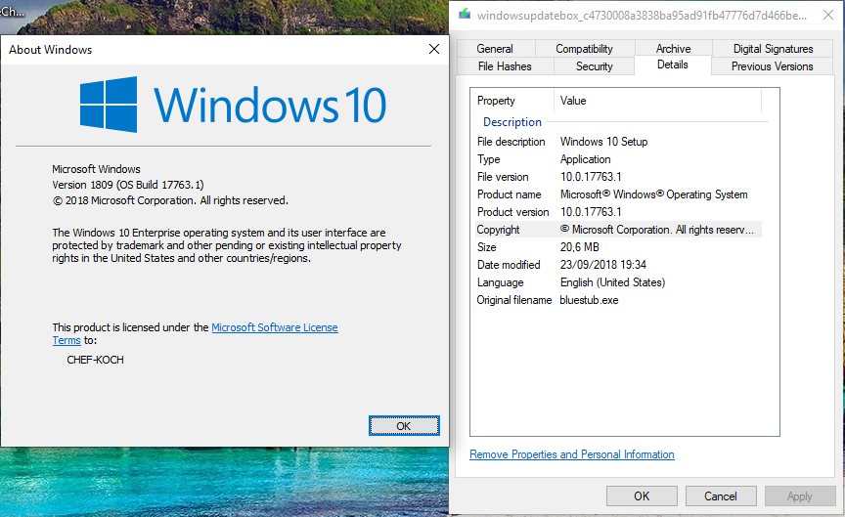Image resolution: width=845 pixels, height=517 pixels.
Task: Click the Description group heading
Action: 511,122
